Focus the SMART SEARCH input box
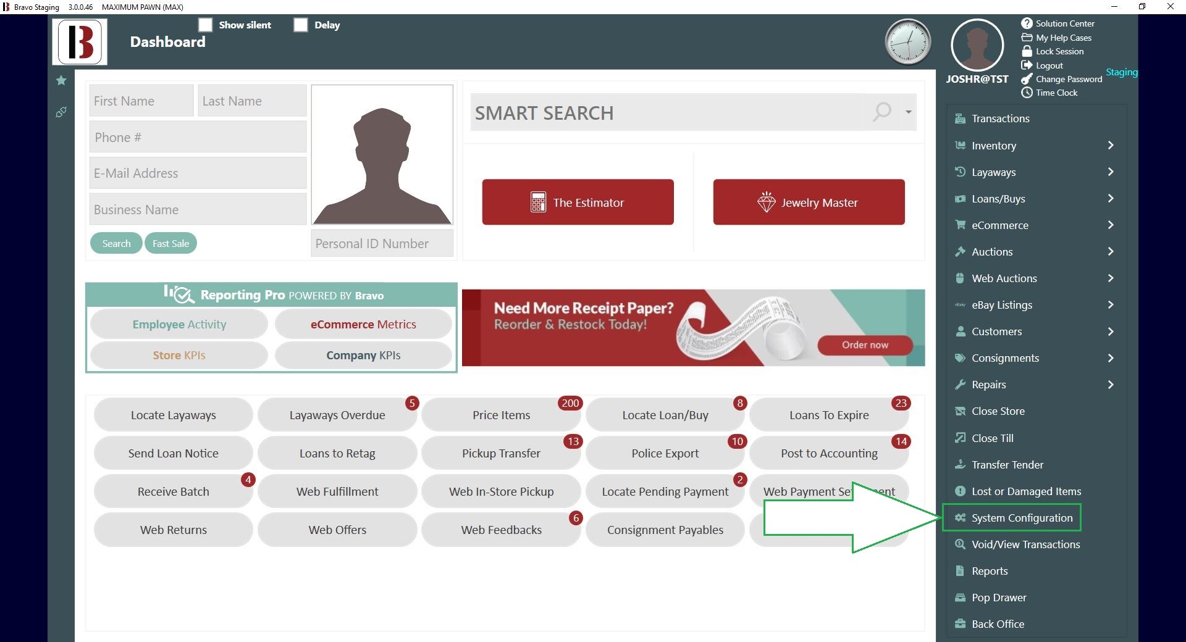Screen dimensions: 1186x642 (667, 112)
